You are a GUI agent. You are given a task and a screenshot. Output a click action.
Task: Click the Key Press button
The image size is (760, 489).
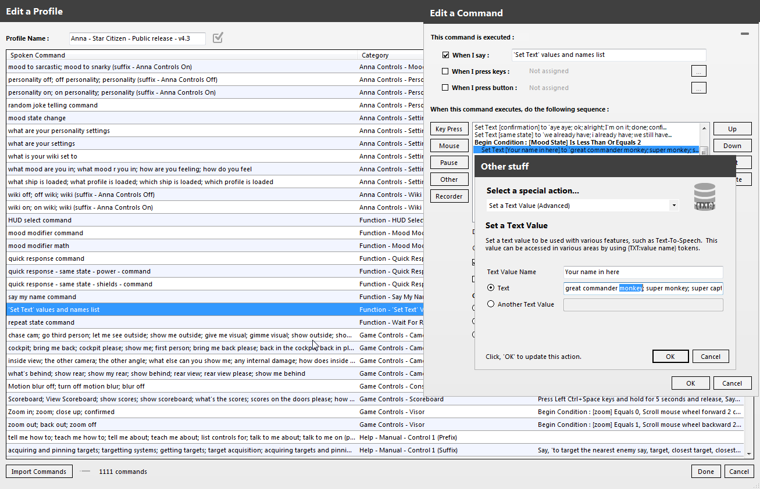click(449, 129)
